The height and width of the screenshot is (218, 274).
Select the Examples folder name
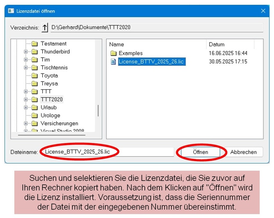pos(131,53)
